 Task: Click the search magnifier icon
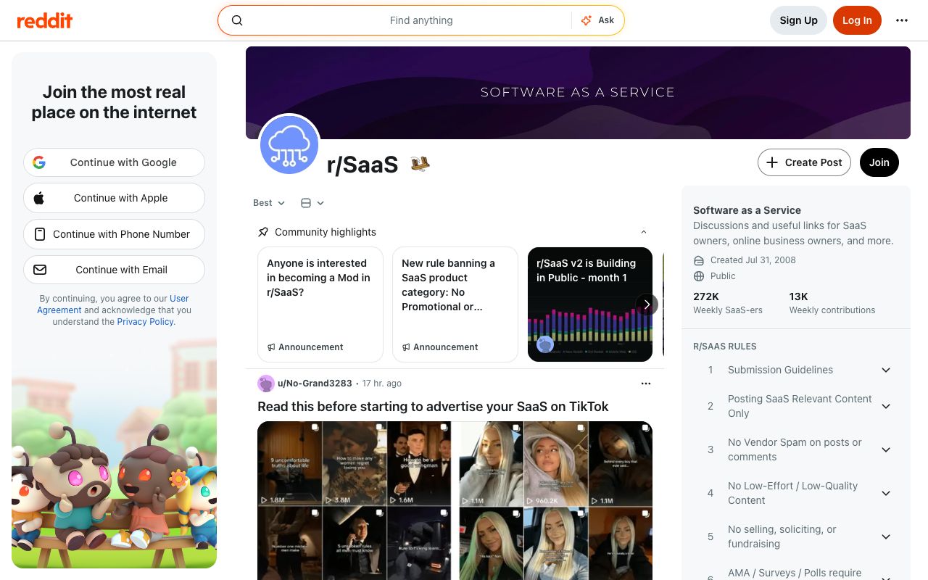tap(237, 20)
